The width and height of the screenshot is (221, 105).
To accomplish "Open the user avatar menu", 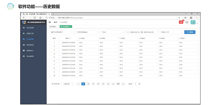I will pyautogui.click(x=193, y=22).
